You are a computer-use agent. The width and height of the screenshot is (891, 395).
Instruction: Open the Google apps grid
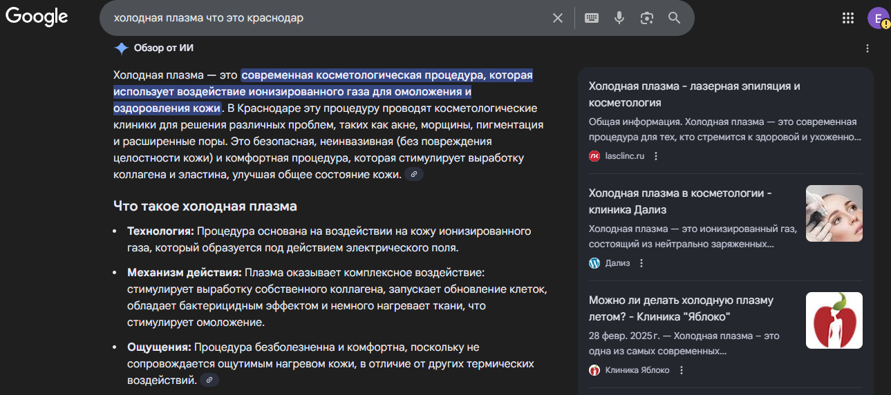848,18
